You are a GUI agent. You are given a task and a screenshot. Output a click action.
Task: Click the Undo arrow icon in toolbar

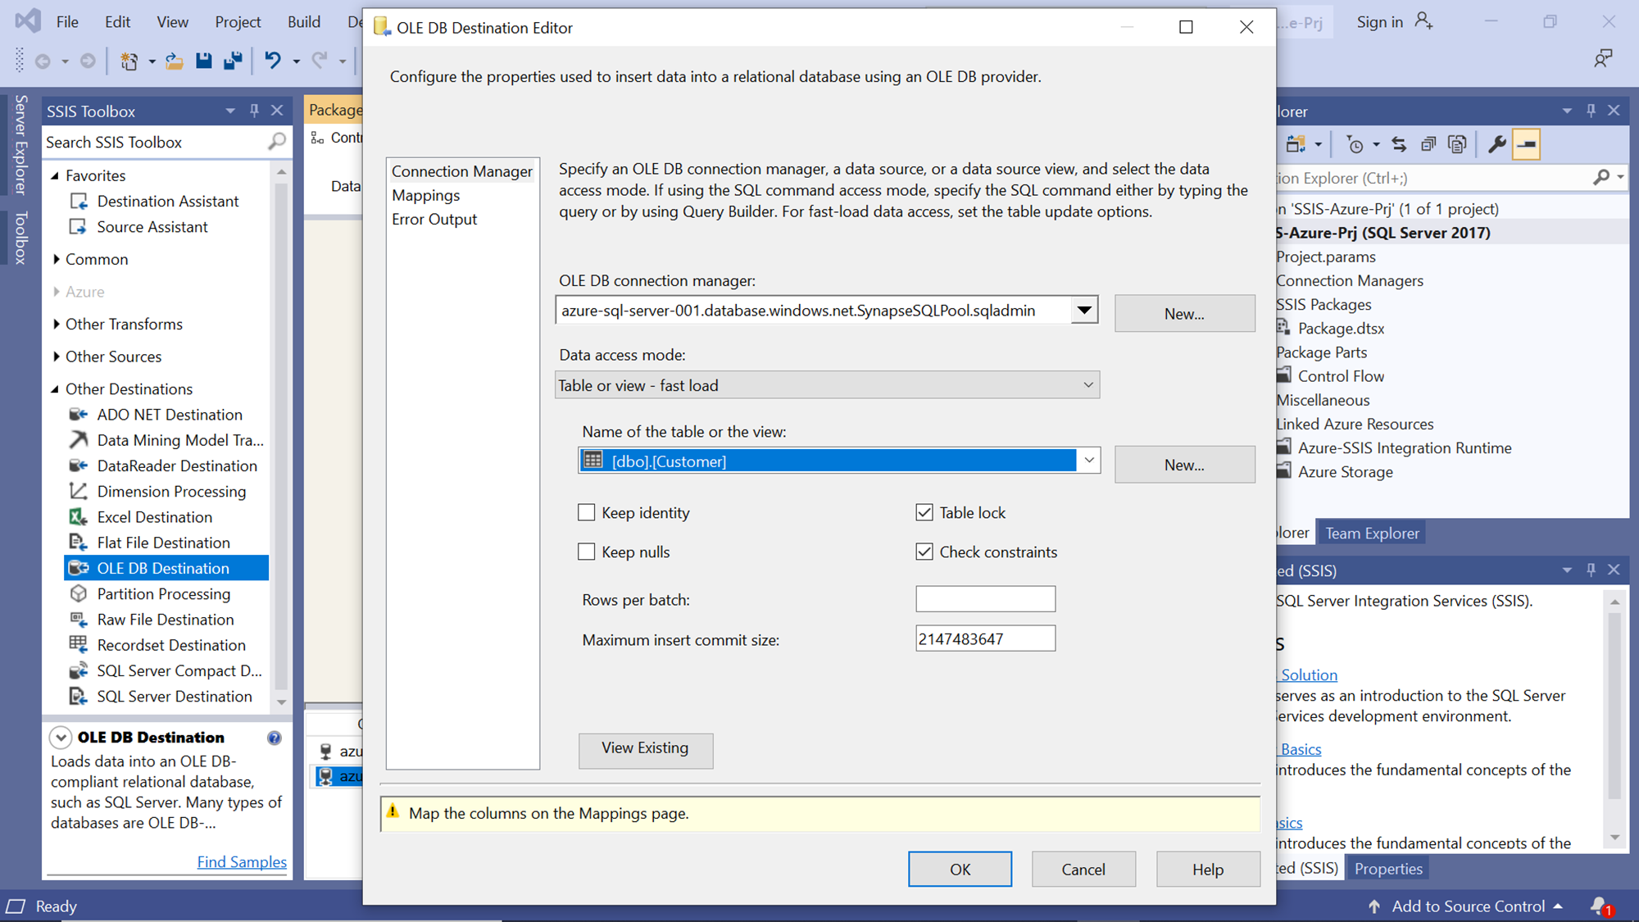point(273,61)
